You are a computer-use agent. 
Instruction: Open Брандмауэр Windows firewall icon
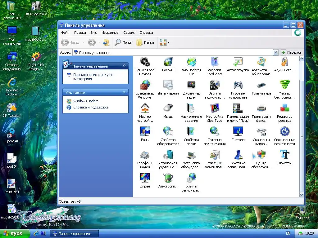[x=145, y=90]
